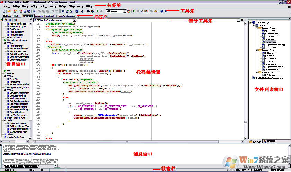Viewport: 291px width, 172px height.
Task: Click the blue help icon in toolbar
Action: [162, 11]
